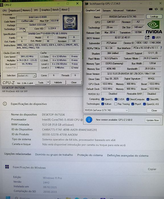Open the NVIDIA GeForce GTX 745 GPU selector

tap(106, 110)
